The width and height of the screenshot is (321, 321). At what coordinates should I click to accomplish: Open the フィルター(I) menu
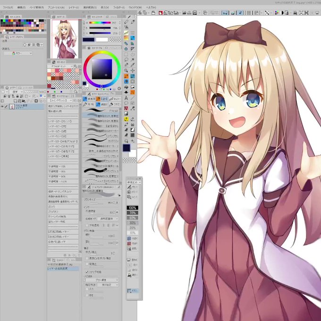click(119, 8)
